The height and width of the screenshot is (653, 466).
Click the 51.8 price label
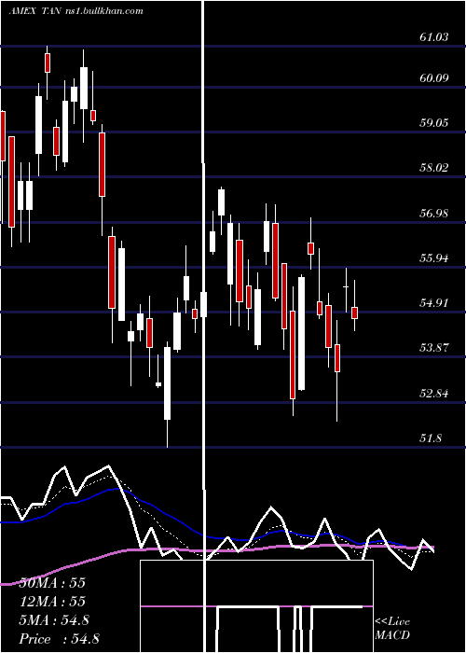(x=431, y=438)
